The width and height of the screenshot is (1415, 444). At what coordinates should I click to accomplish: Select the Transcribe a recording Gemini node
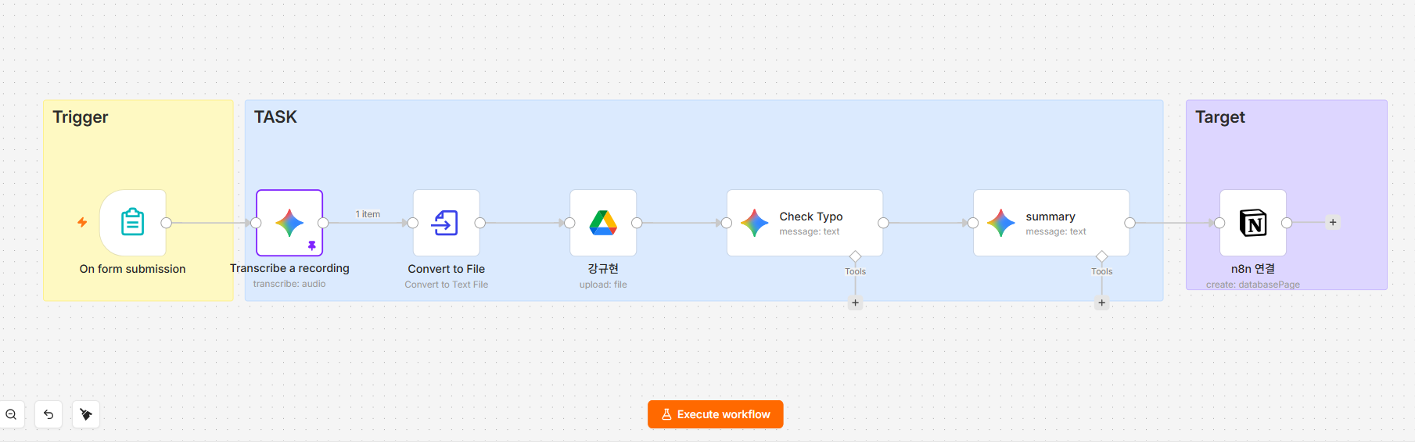click(289, 223)
